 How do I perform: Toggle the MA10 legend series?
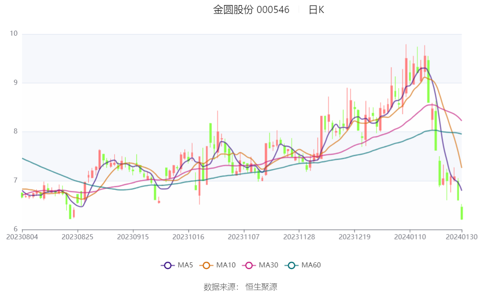click(217, 265)
